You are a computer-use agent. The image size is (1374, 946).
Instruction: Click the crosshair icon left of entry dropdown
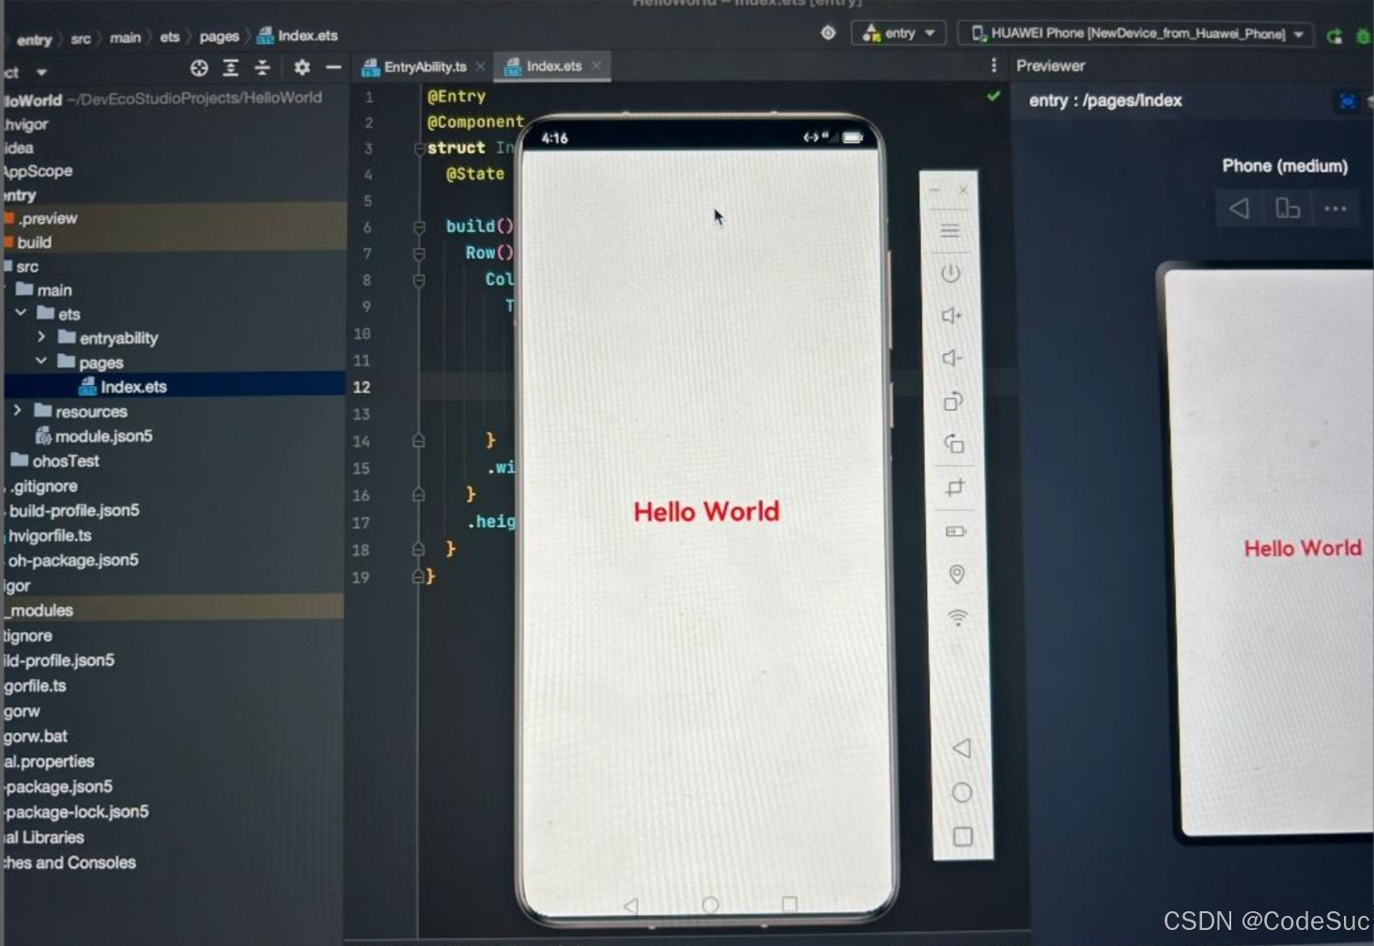click(827, 33)
